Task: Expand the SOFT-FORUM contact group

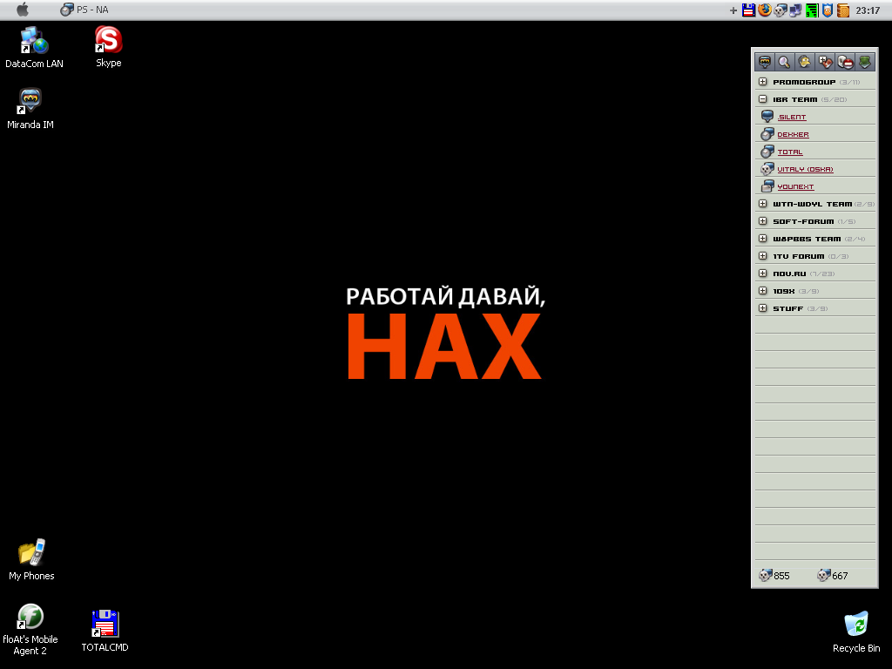Action: point(763,221)
